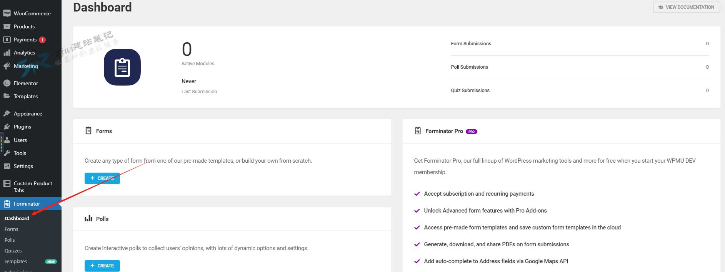
Task: Click the Custom Product Tabs icon
Action: [7, 183]
